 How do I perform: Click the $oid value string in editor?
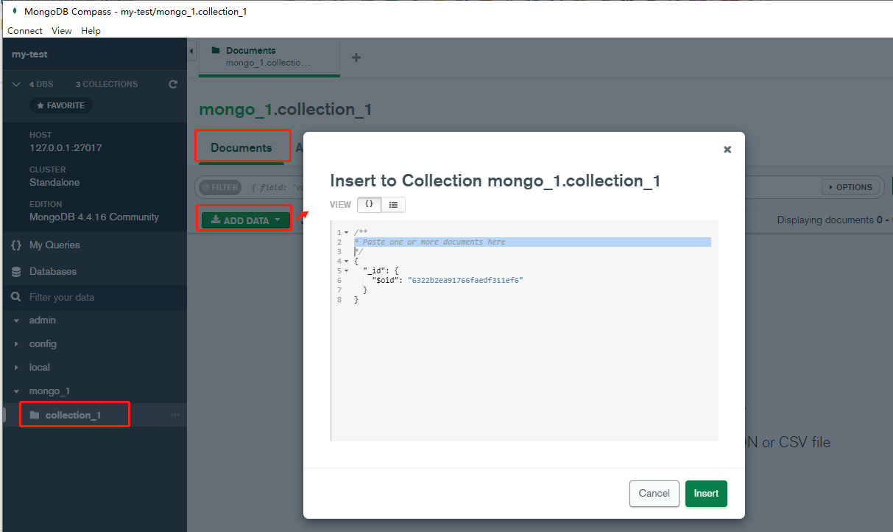(465, 281)
